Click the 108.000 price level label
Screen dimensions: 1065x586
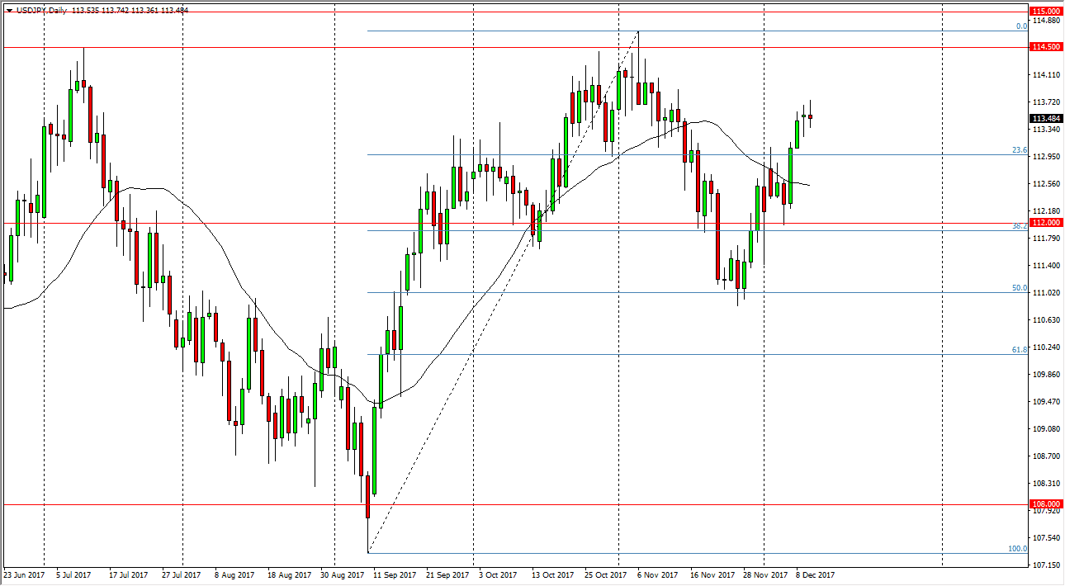[x=1047, y=503]
